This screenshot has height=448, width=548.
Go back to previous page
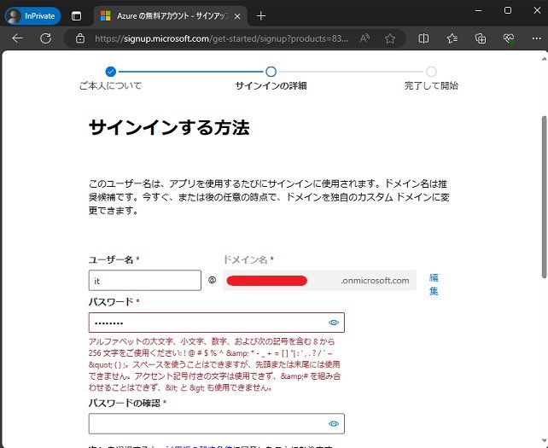point(17,38)
